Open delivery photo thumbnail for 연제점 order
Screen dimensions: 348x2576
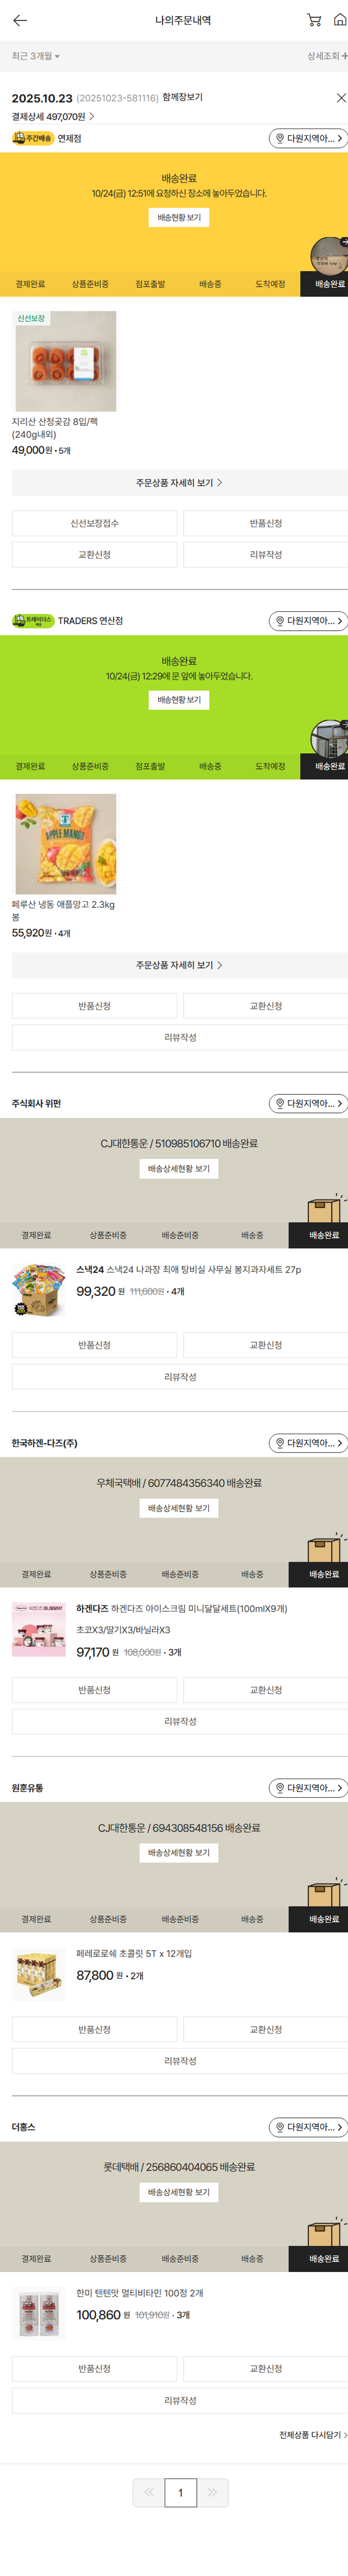[x=330, y=255]
